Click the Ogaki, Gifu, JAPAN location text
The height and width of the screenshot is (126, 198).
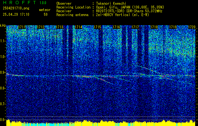pos(130,7)
